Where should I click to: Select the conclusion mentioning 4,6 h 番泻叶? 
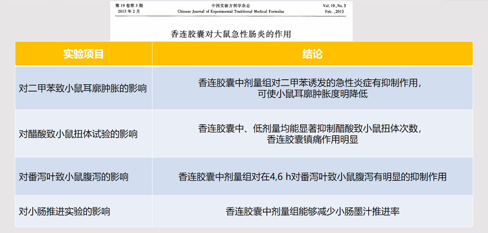pos(312,177)
